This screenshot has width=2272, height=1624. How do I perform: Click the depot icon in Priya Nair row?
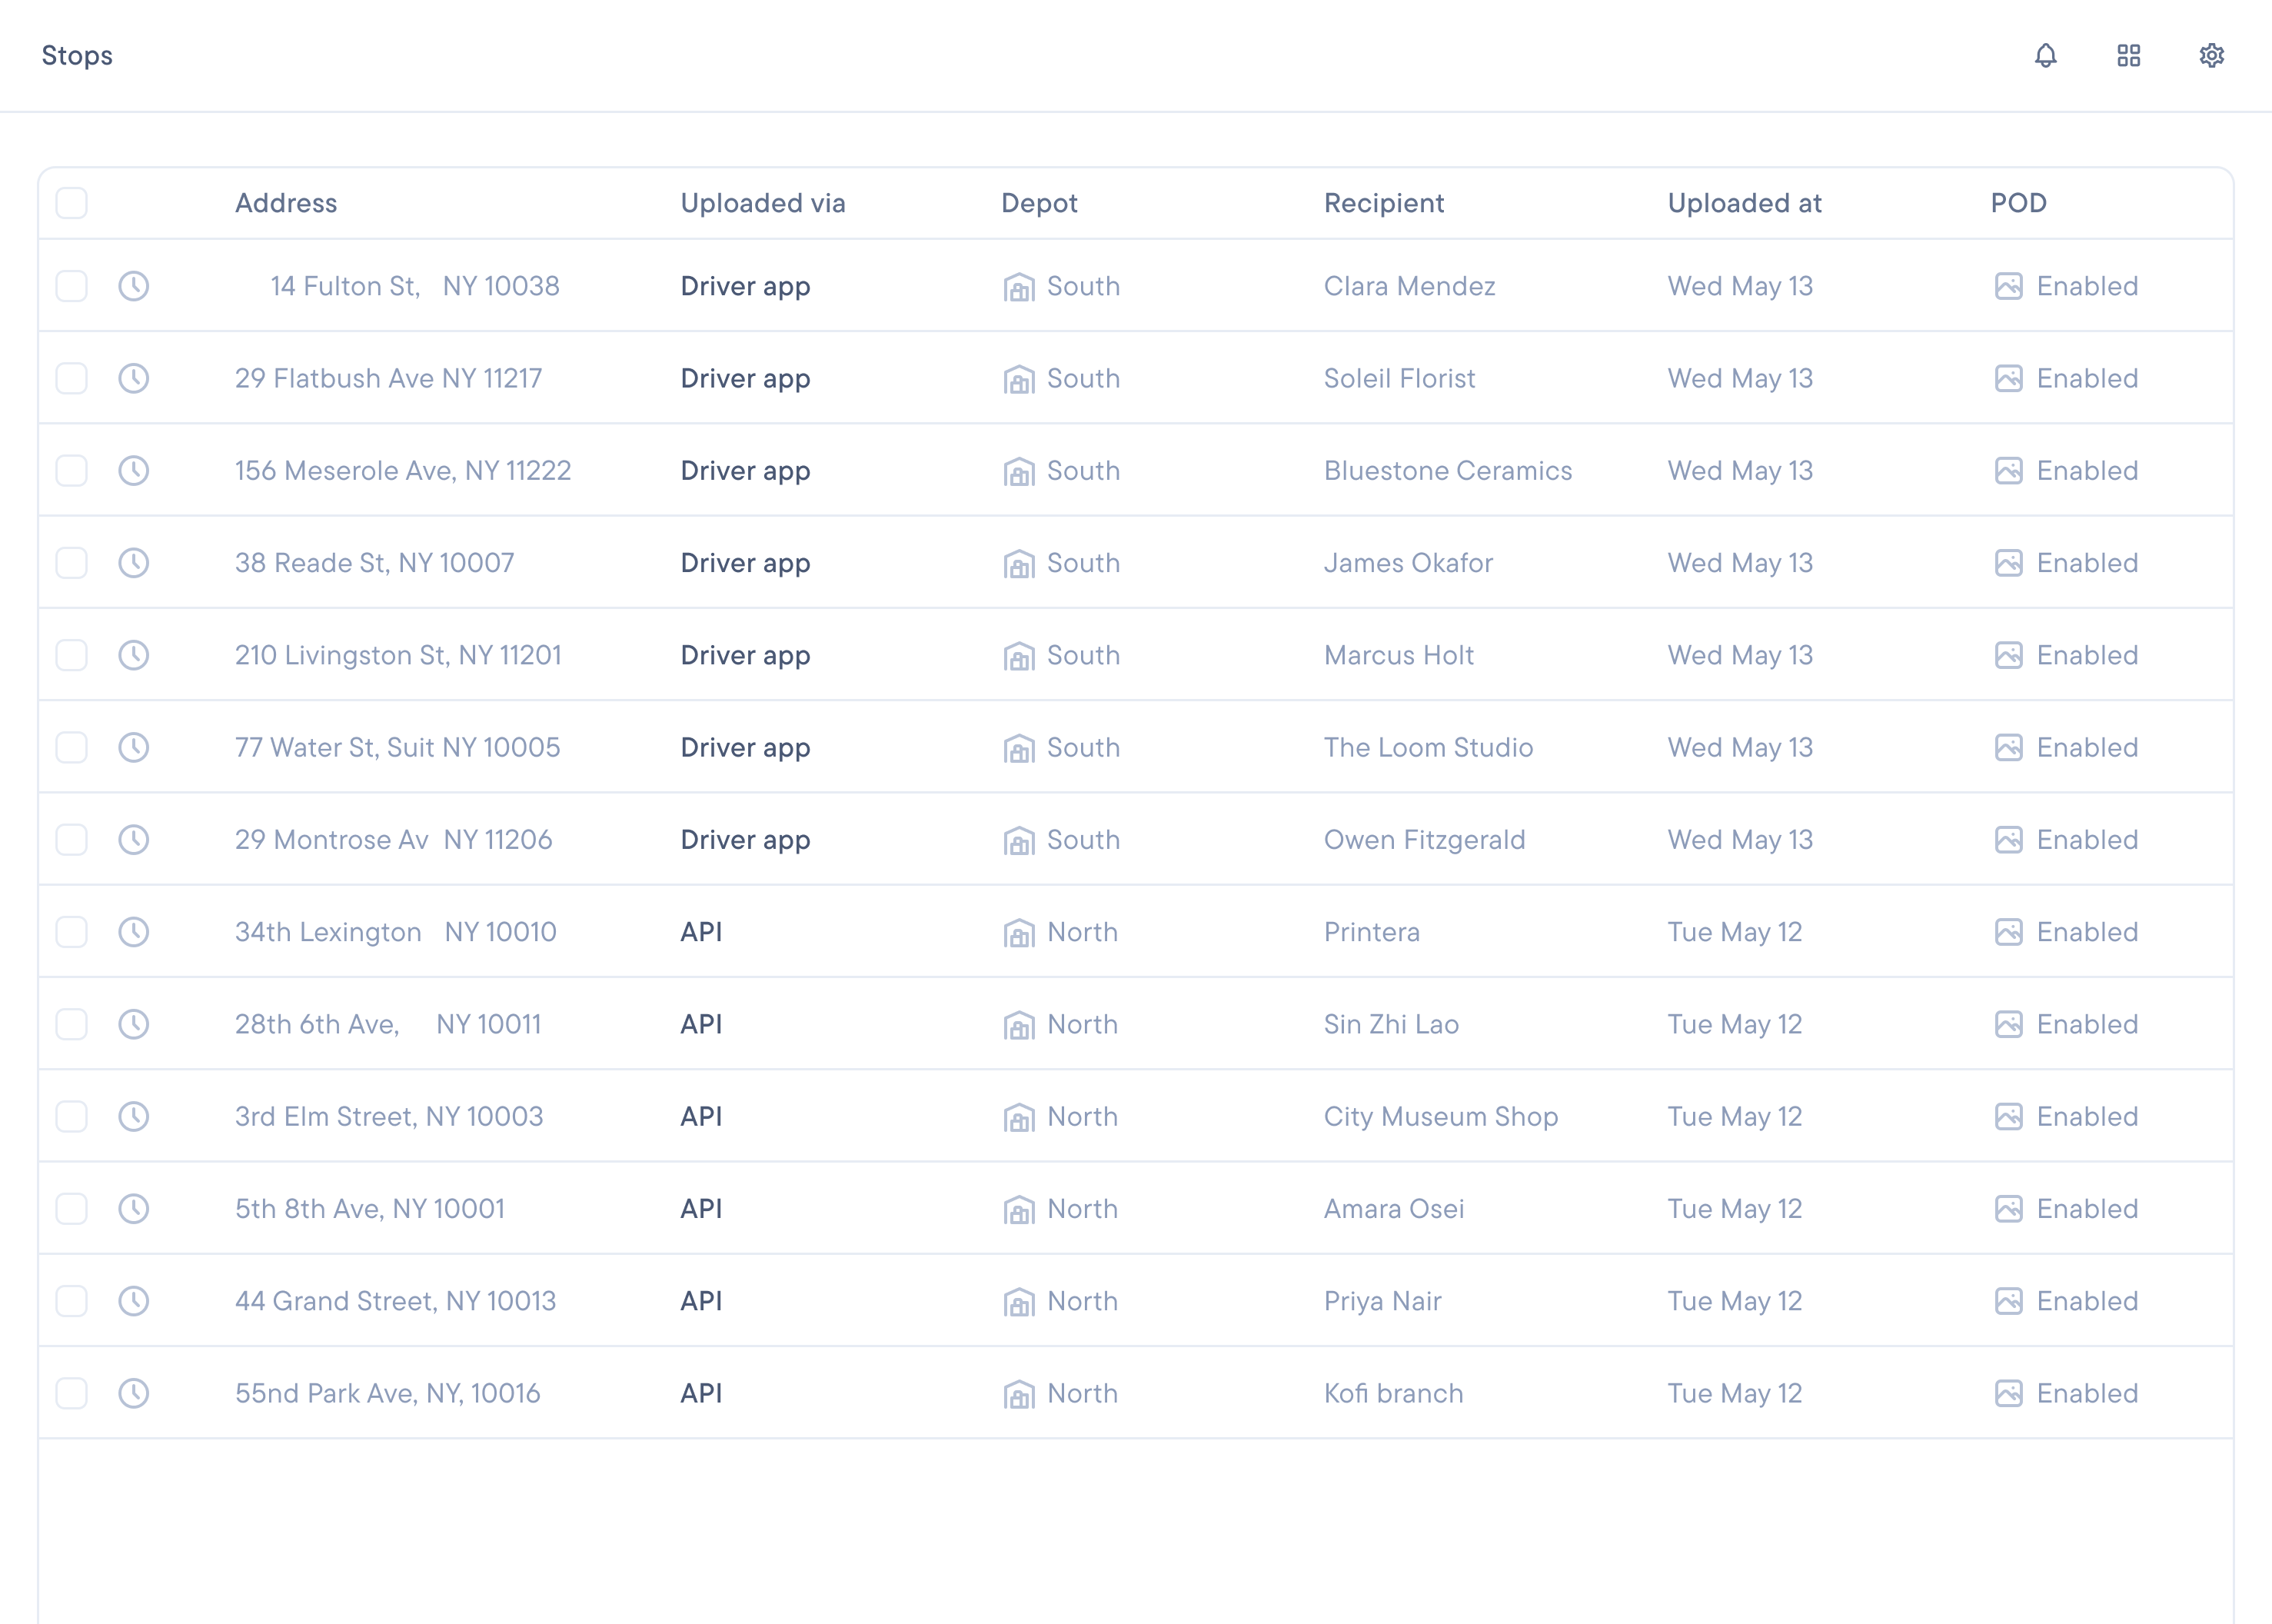coord(1018,1302)
